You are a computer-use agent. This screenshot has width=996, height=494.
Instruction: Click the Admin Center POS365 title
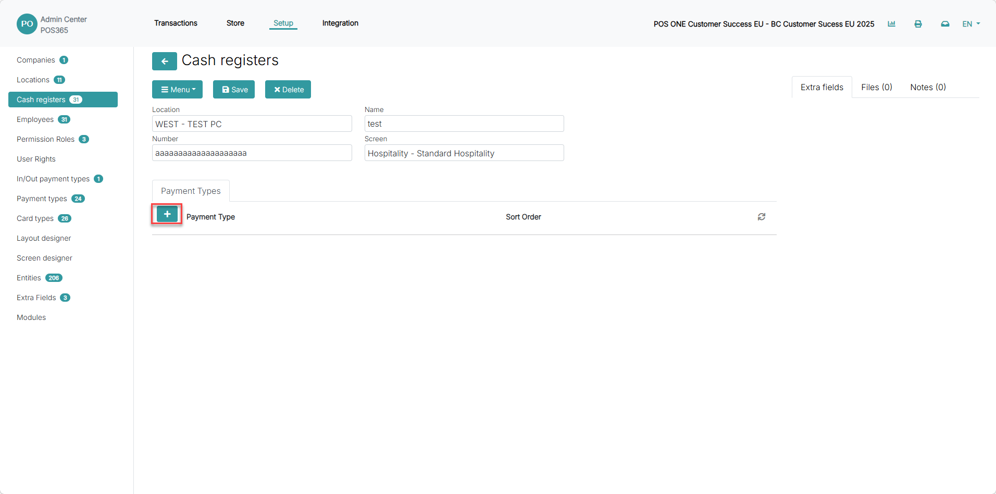click(x=64, y=24)
